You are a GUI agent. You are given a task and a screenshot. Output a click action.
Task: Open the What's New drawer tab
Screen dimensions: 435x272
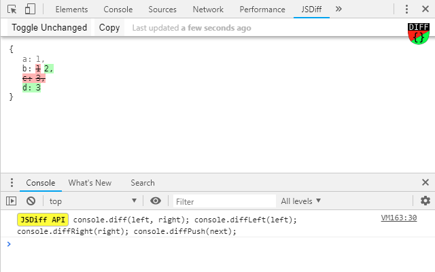click(x=90, y=183)
